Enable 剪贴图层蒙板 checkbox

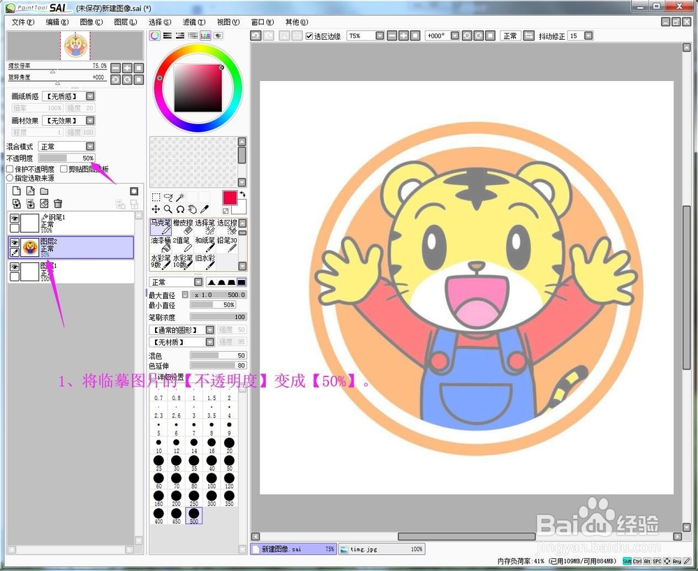64,169
